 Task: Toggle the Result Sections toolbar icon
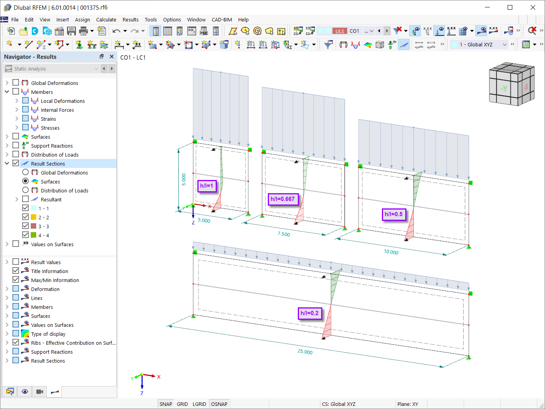tap(404, 44)
